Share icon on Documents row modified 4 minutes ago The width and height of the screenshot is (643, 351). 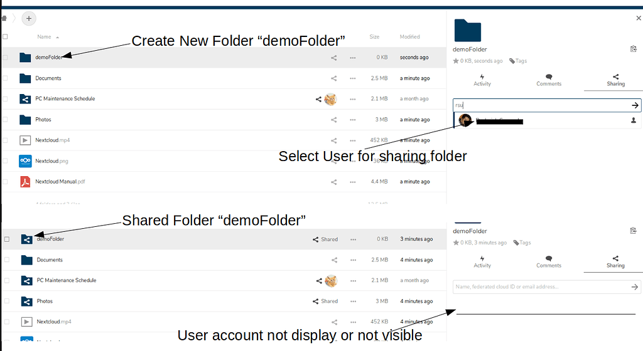click(x=334, y=259)
